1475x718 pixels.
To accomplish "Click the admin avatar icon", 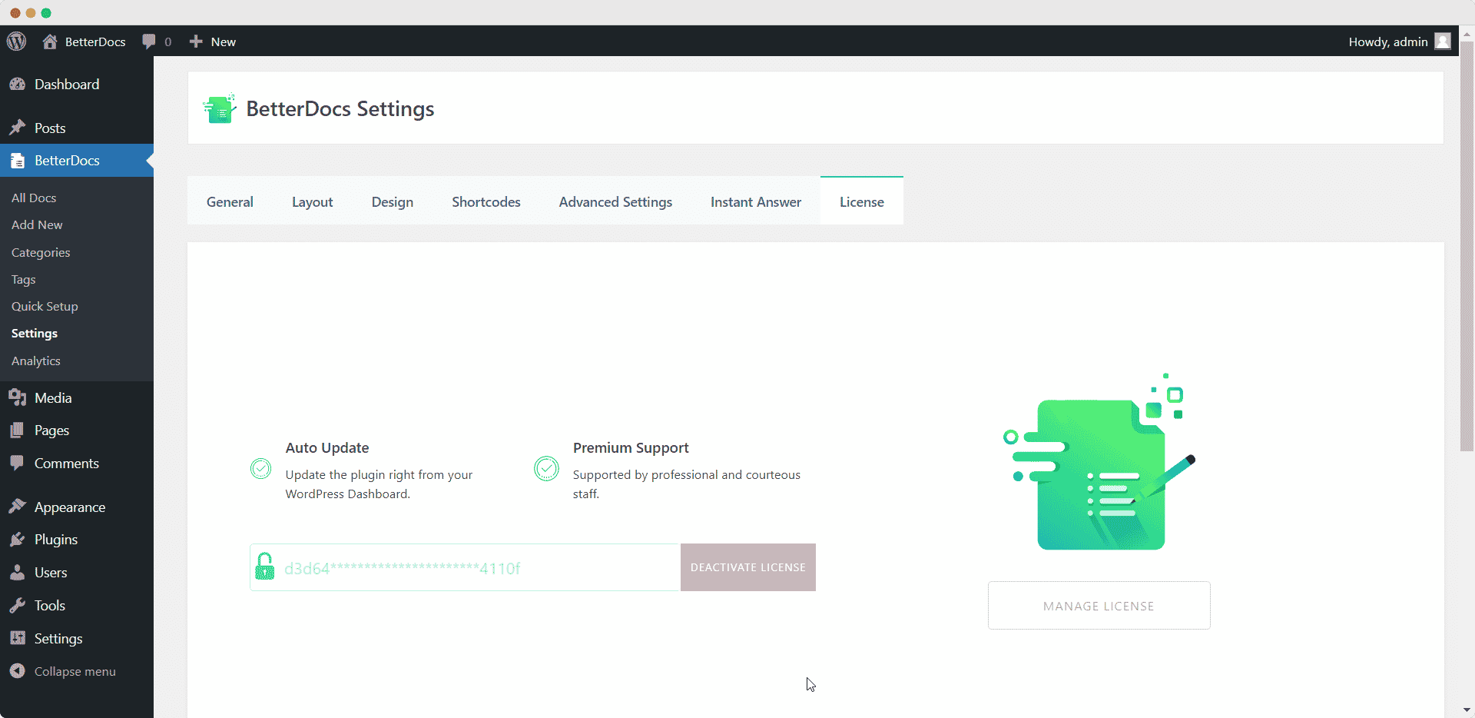I will 1443,42.
